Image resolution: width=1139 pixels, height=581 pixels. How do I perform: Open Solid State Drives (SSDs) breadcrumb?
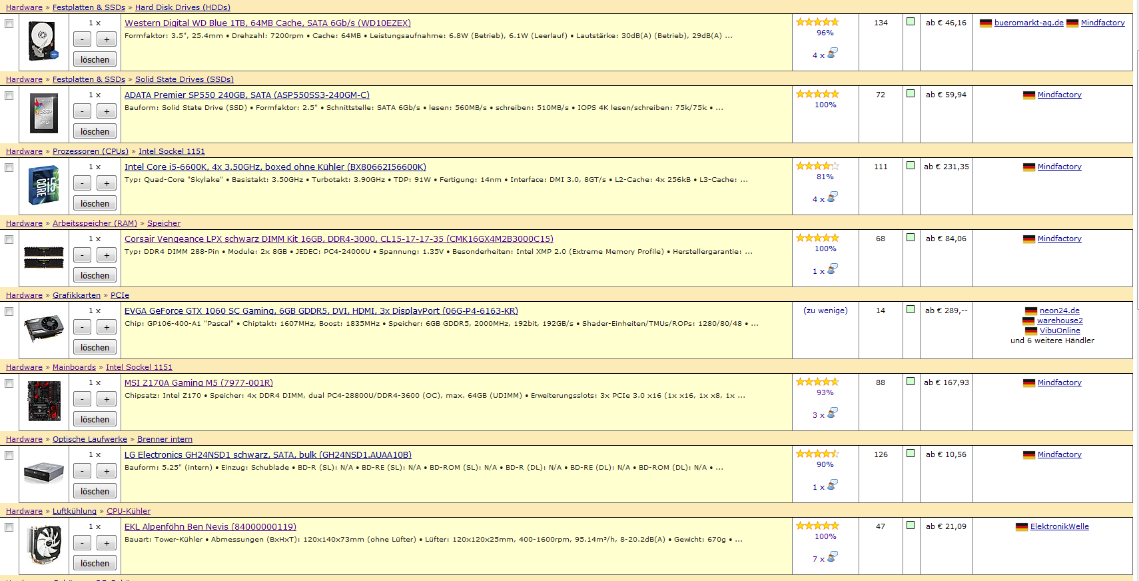[x=185, y=79]
